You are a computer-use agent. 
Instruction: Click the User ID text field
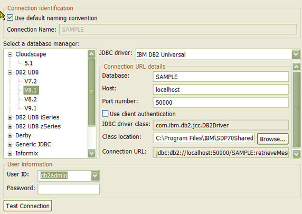point(64,175)
